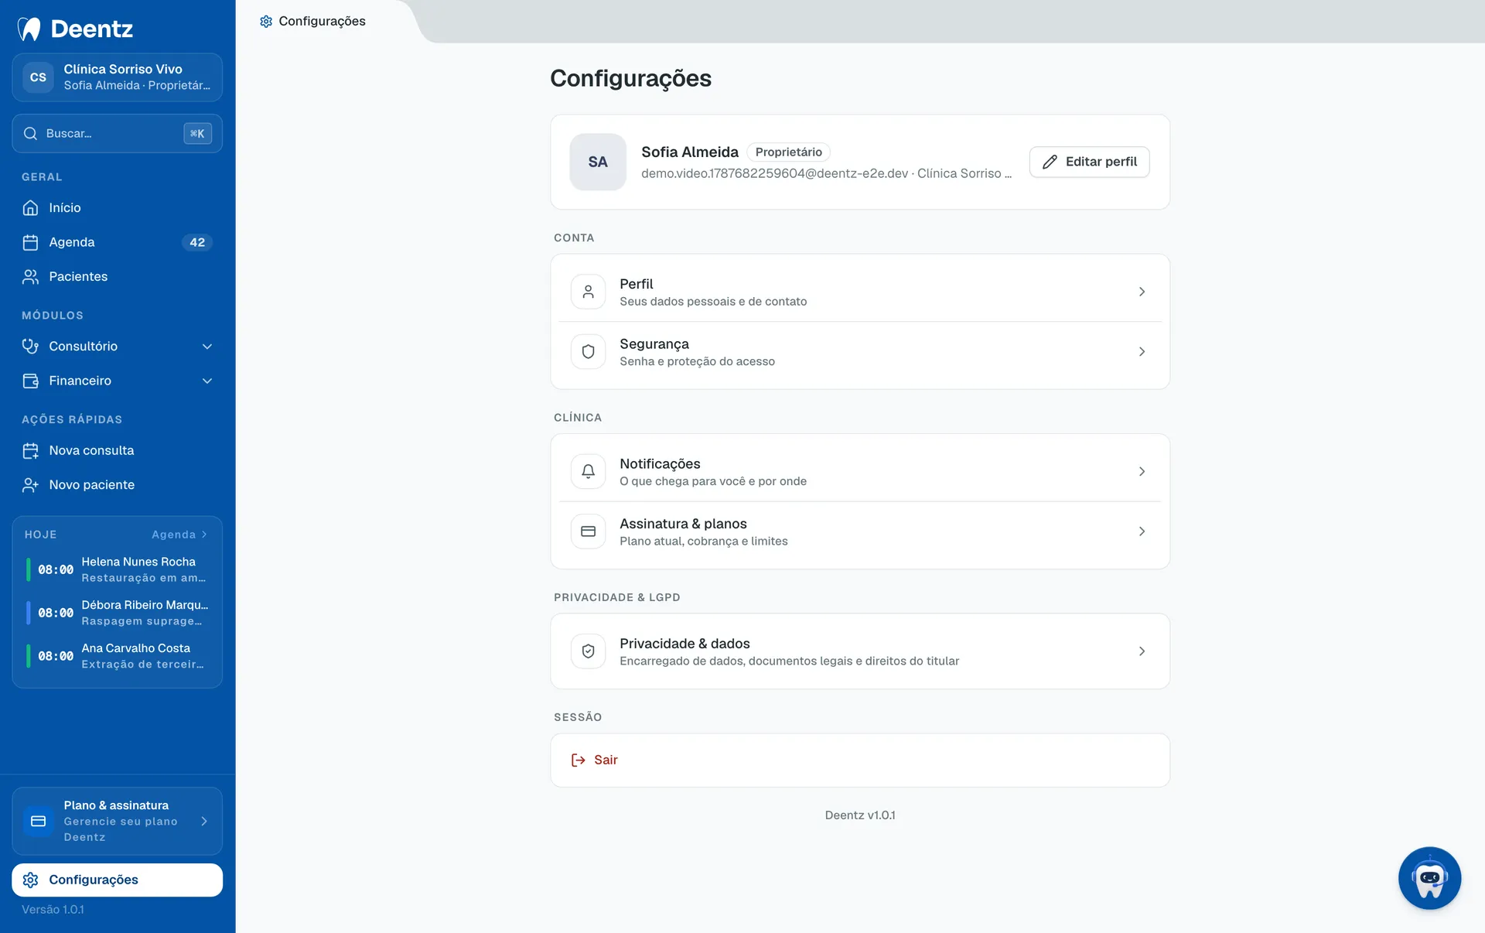Image resolution: width=1485 pixels, height=933 pixels.
Task: Click Sair to log out
Action: [x=860, y=760]
